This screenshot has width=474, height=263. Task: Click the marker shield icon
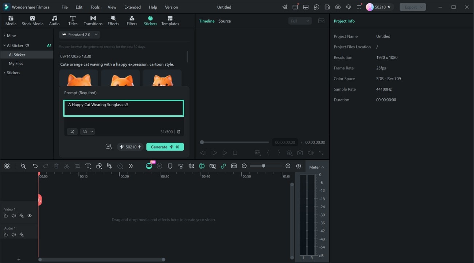(170, 166)
